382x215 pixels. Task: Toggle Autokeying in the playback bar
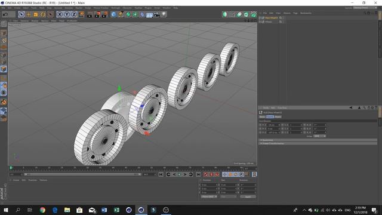(211, 174)
